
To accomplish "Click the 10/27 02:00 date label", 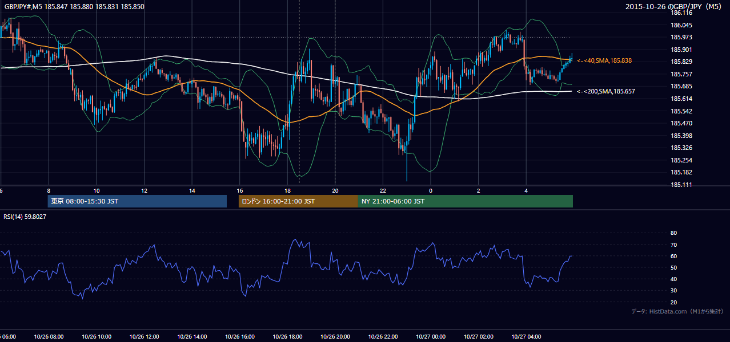I will pos(478,337).
